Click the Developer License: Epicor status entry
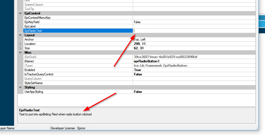 click(68, 128)
